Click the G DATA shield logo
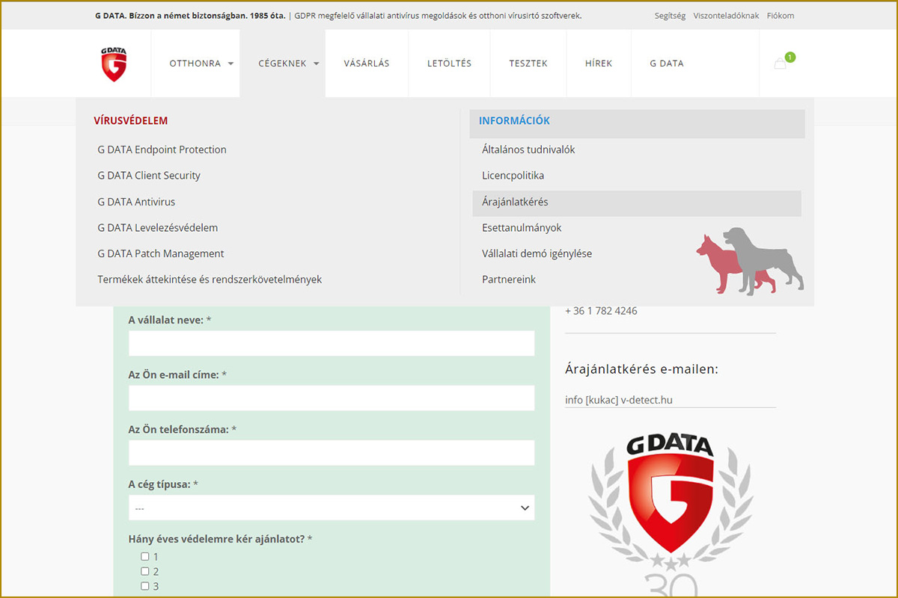 [114, 64]
